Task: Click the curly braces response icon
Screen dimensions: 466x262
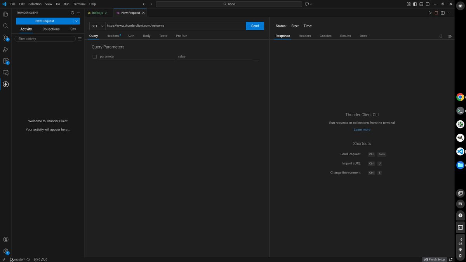Action: pyautogui.click(x=441, y=36)
